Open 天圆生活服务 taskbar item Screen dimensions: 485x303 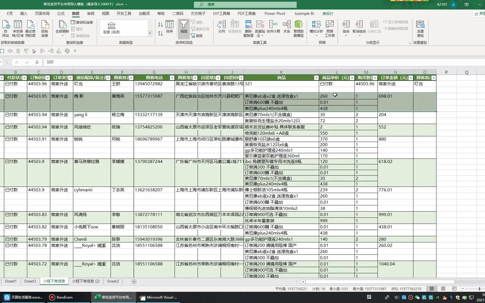[24, 297]
